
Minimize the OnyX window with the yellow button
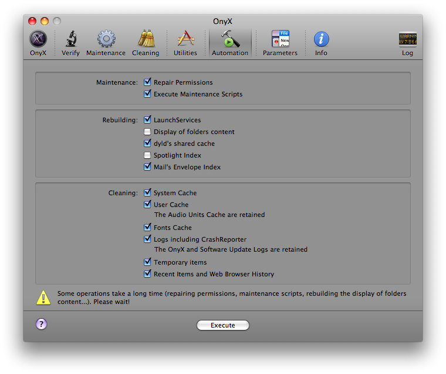(45, 21)
